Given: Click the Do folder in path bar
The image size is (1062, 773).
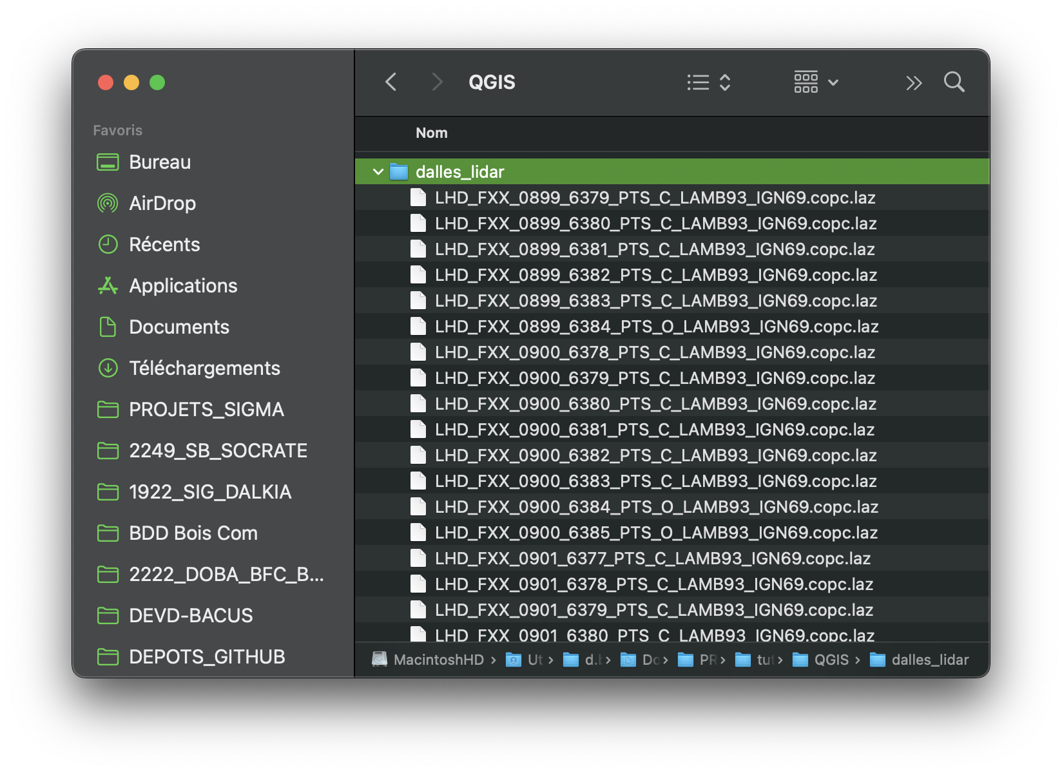Looking at the screenshot, I should [x=640, y=660].
